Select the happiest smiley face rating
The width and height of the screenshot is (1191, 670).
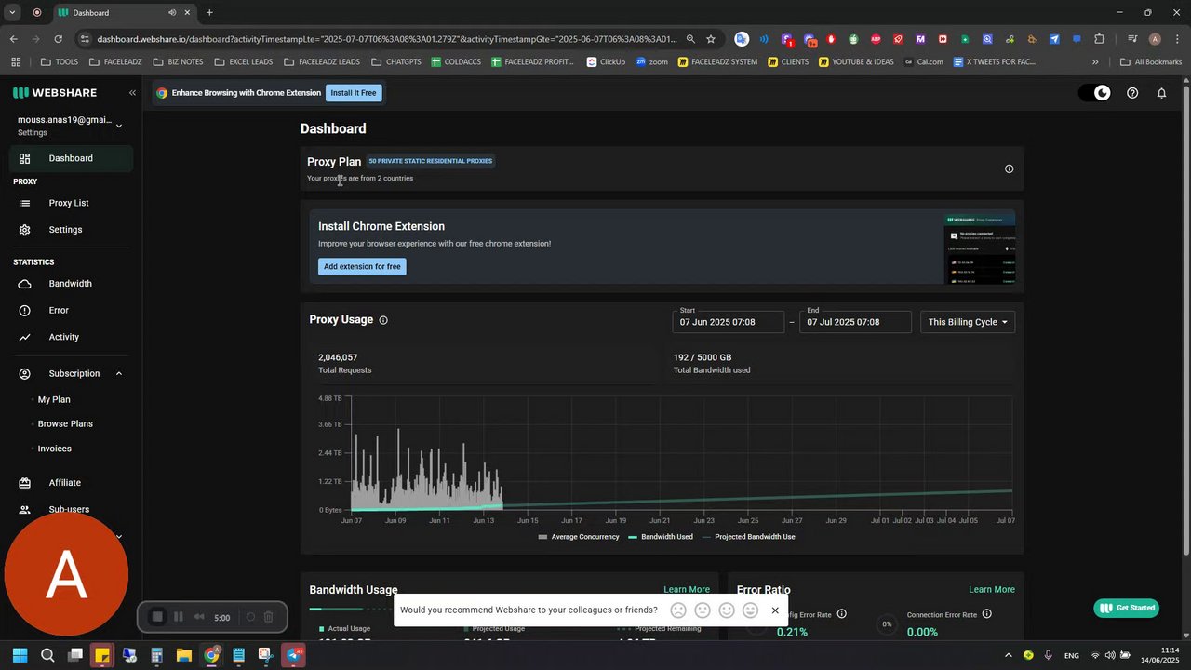tap(750, 610)
